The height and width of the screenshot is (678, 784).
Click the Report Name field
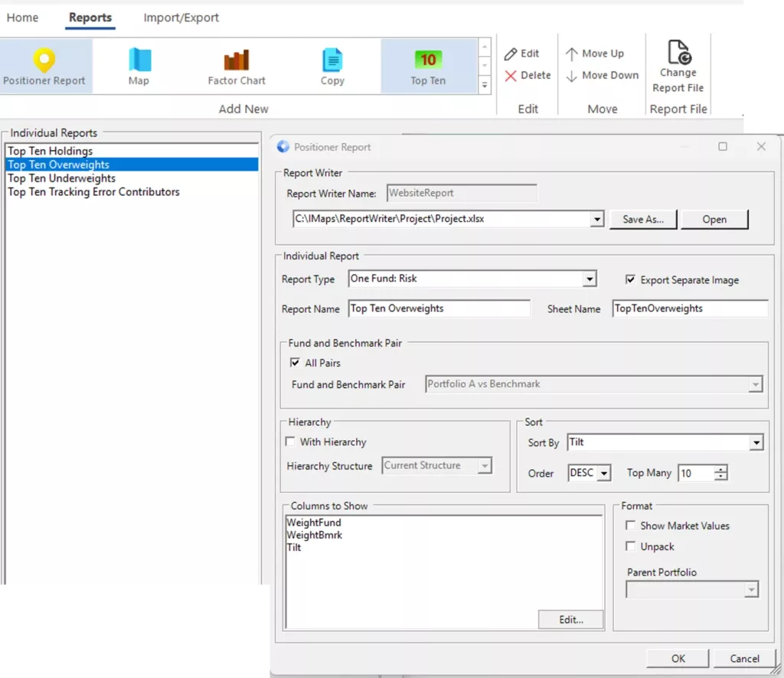439,308
